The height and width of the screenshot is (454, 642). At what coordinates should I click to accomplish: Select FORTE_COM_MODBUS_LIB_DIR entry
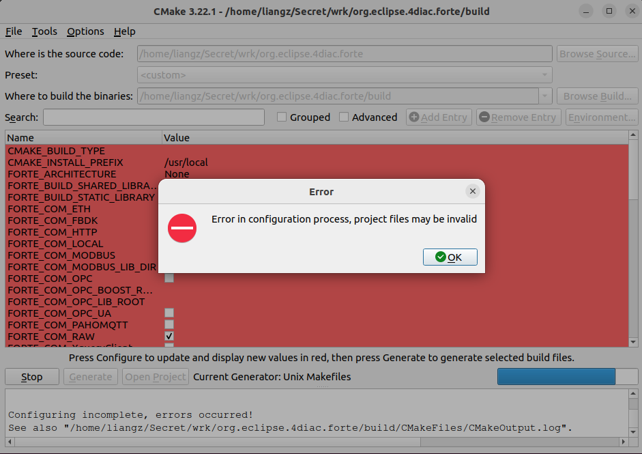click(x=82, y=267)
